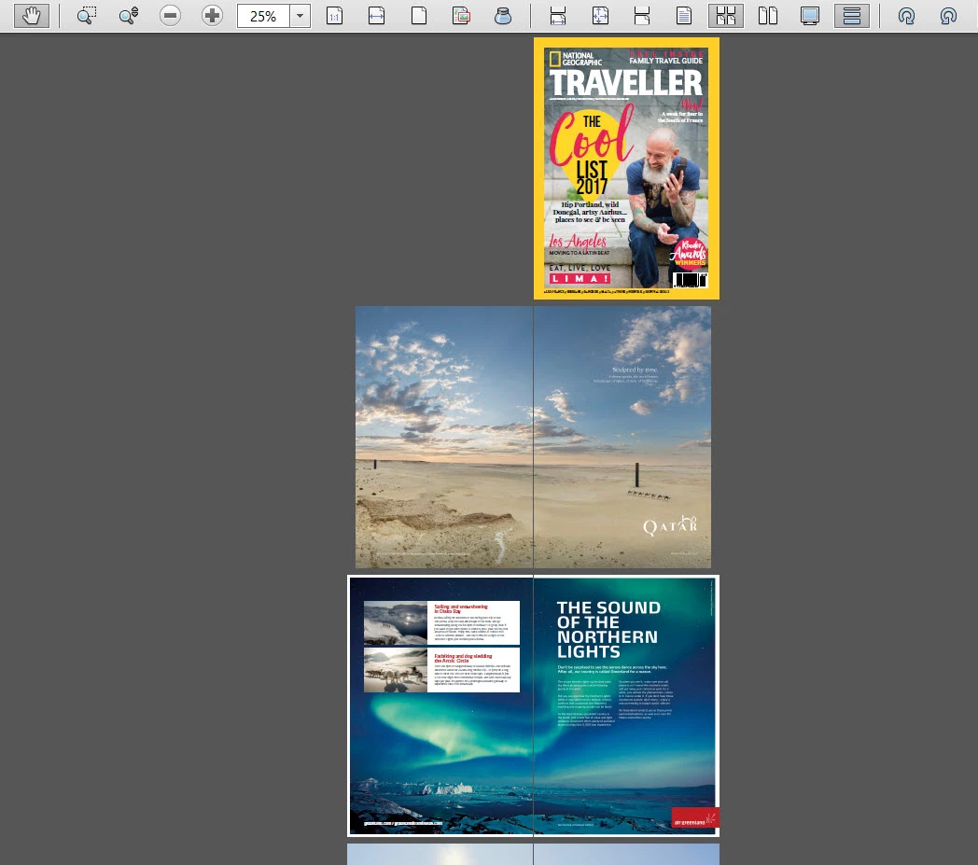The height and width of the screenshot is (865, 978).
Task: Enter full screen via the monitor icon
Action: (810, 16)
